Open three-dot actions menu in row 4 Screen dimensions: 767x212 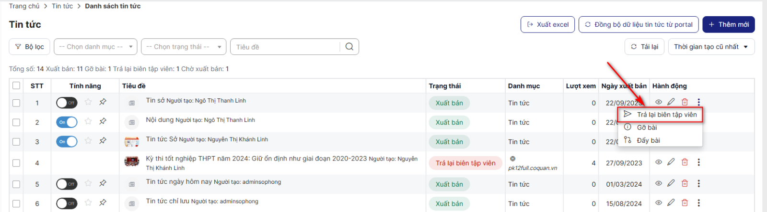pos(698,162)
